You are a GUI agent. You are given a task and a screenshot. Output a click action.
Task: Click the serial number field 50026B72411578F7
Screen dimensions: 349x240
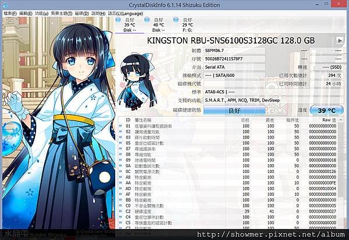pos(234,59)
